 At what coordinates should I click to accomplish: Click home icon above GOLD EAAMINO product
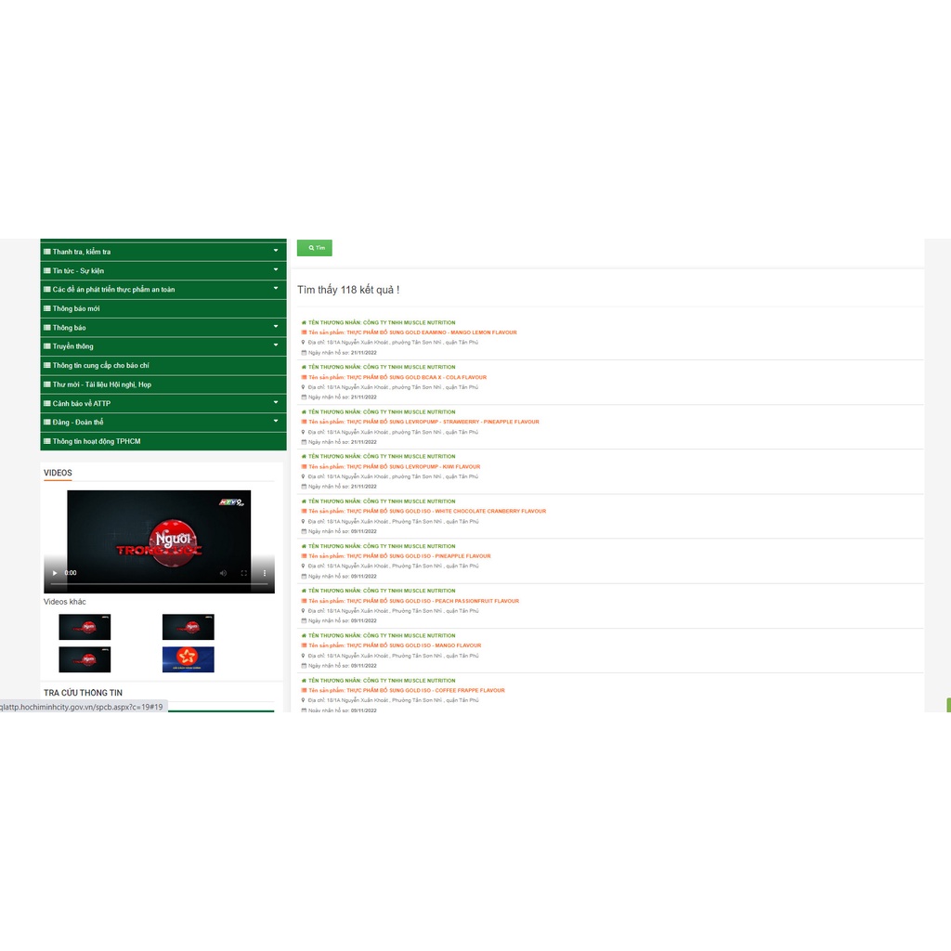(304, 322)
